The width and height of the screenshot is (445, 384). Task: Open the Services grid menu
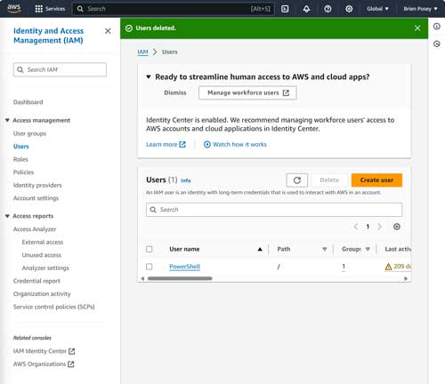click(50, 9)
